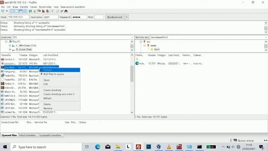The height and width of the screenshot is (151, 268).
Task: Focus the Password input field
Action: tap(79, 17)
